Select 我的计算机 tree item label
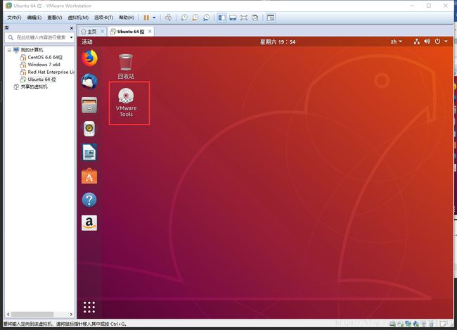457x330 pixels. point(32,50)
